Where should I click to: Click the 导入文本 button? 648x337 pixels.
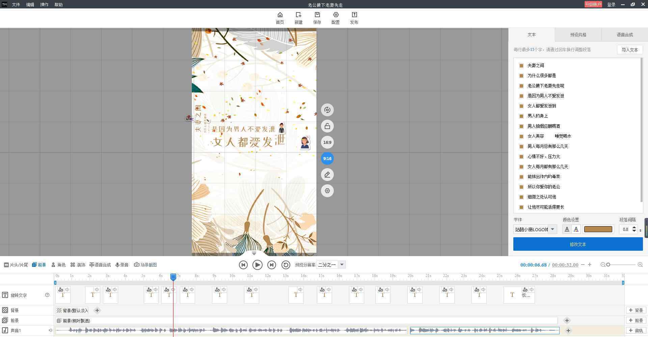click(630, 50)
